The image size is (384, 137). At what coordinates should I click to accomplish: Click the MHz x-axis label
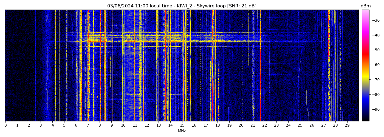pyautogui.click(x=182, y=131)
